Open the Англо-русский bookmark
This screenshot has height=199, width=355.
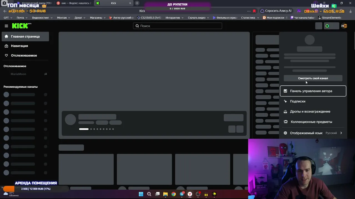(121, 18)
